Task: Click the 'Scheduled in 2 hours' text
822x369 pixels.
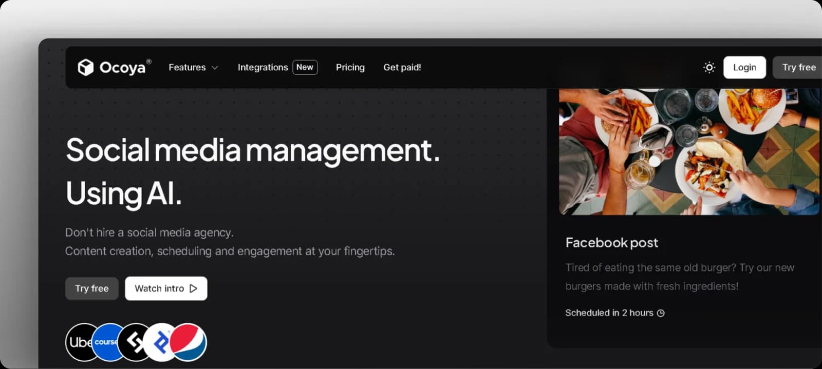Action: 609,313
